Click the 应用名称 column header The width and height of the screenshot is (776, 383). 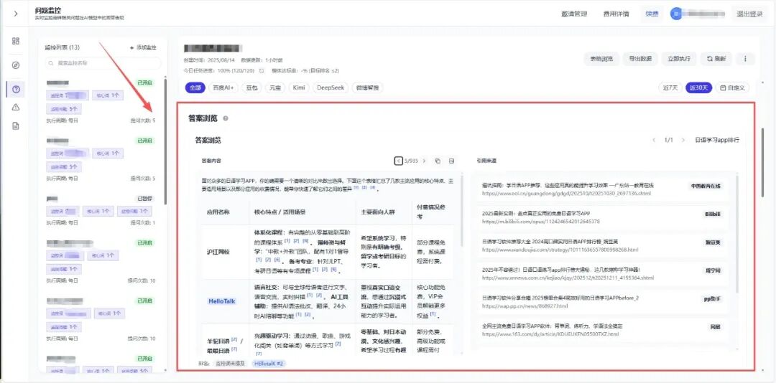point(218,212)
